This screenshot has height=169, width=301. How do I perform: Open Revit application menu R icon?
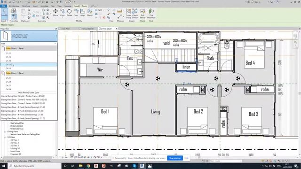click(2, 2)
